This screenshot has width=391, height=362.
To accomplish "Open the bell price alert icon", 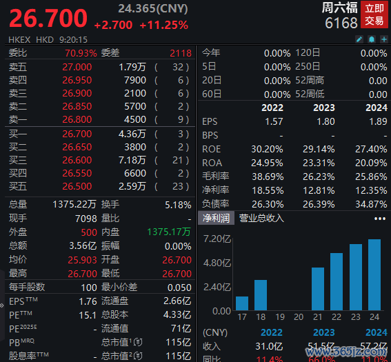I will 372,39.
